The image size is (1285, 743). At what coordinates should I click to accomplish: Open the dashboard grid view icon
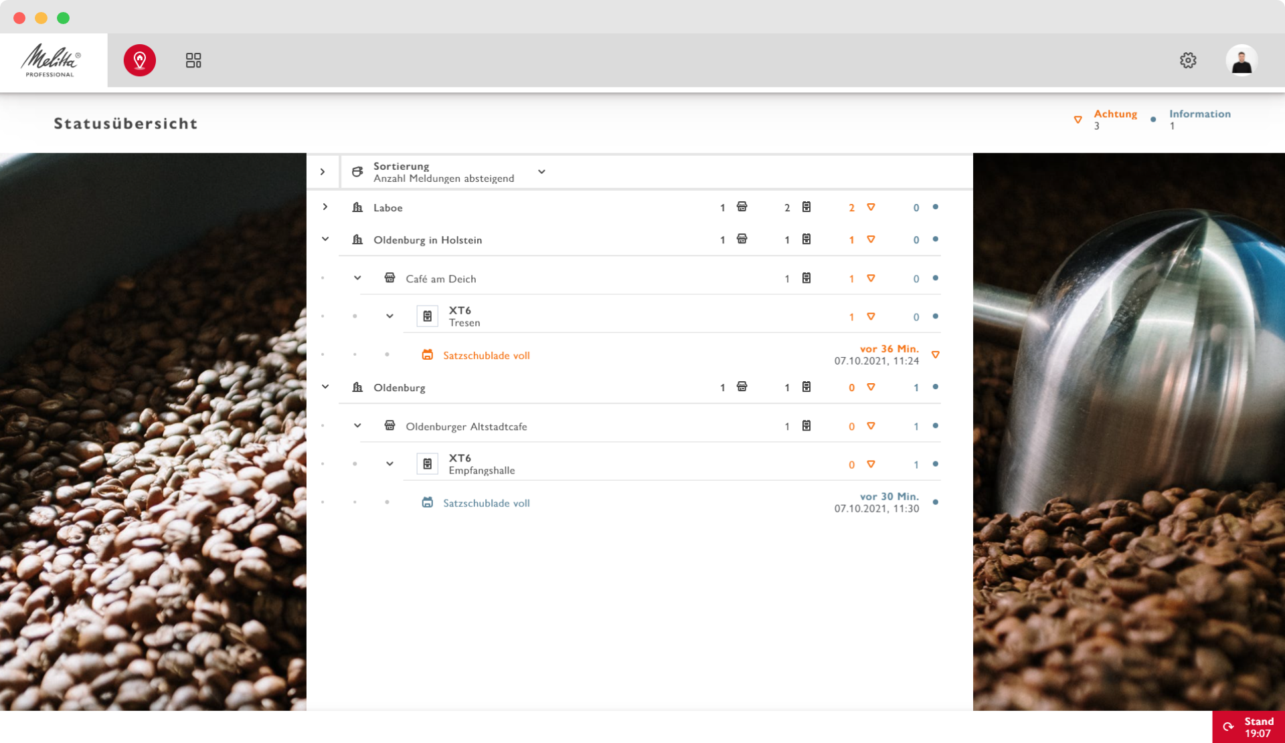pyautogui.click(x=193, y=60)
